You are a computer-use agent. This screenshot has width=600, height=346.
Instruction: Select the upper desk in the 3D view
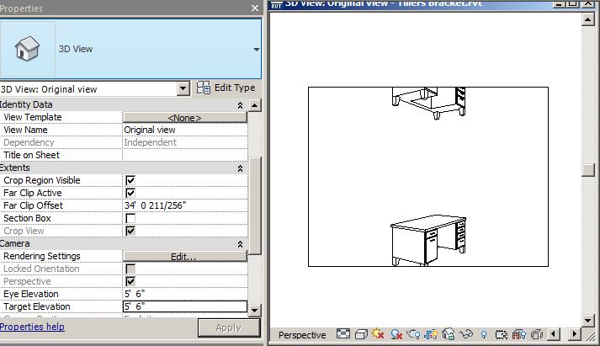(428, 103)
